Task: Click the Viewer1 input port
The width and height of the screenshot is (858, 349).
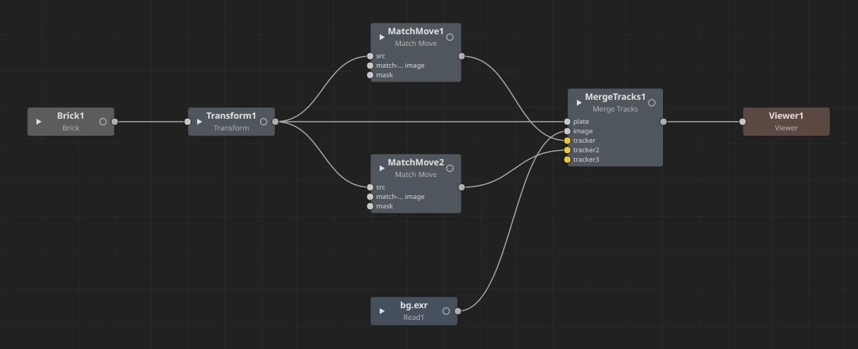Action: click(743, 122)
